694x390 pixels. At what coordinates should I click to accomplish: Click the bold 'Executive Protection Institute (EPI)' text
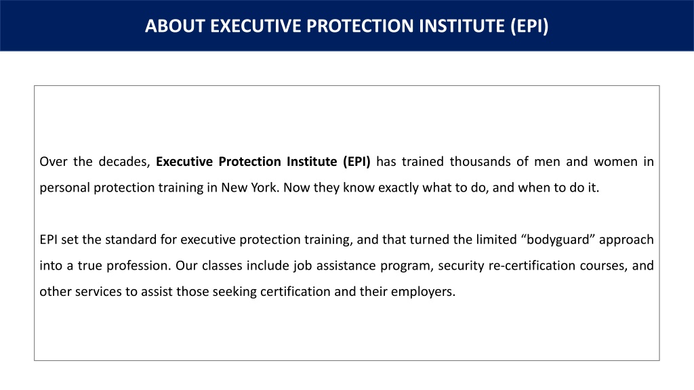coord(263,162)
